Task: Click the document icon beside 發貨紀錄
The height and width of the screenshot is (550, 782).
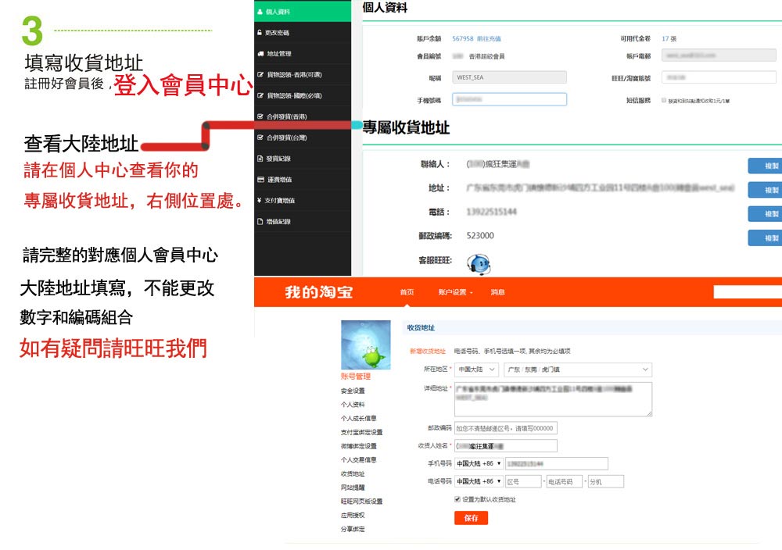Action: point(260,159)
